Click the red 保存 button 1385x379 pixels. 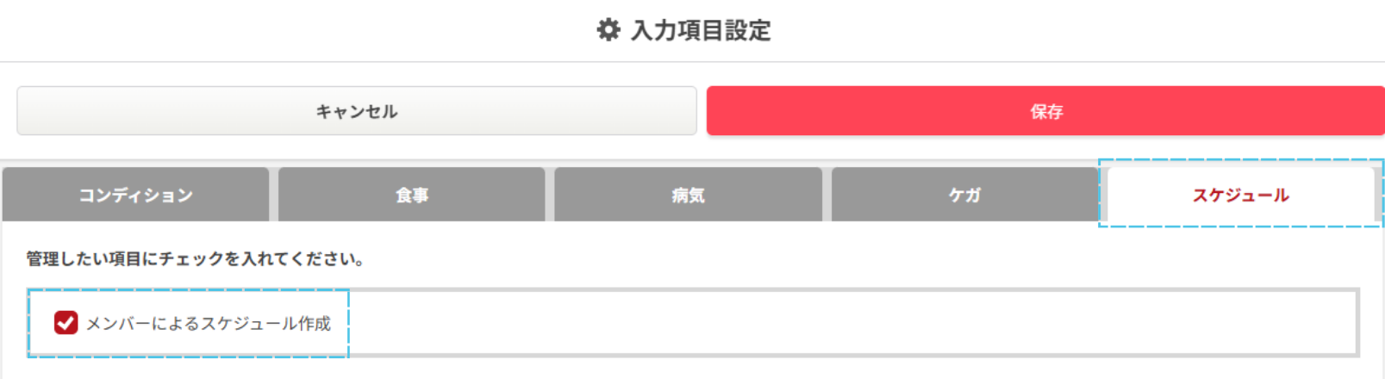point(1045,111)
